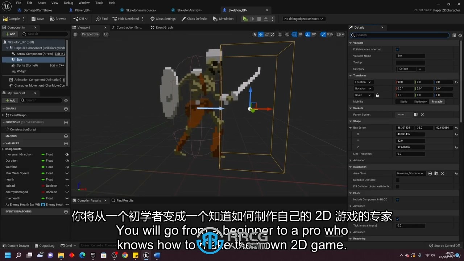Toggle rotation angle snapping icon
464x261 pixels.
308,34
